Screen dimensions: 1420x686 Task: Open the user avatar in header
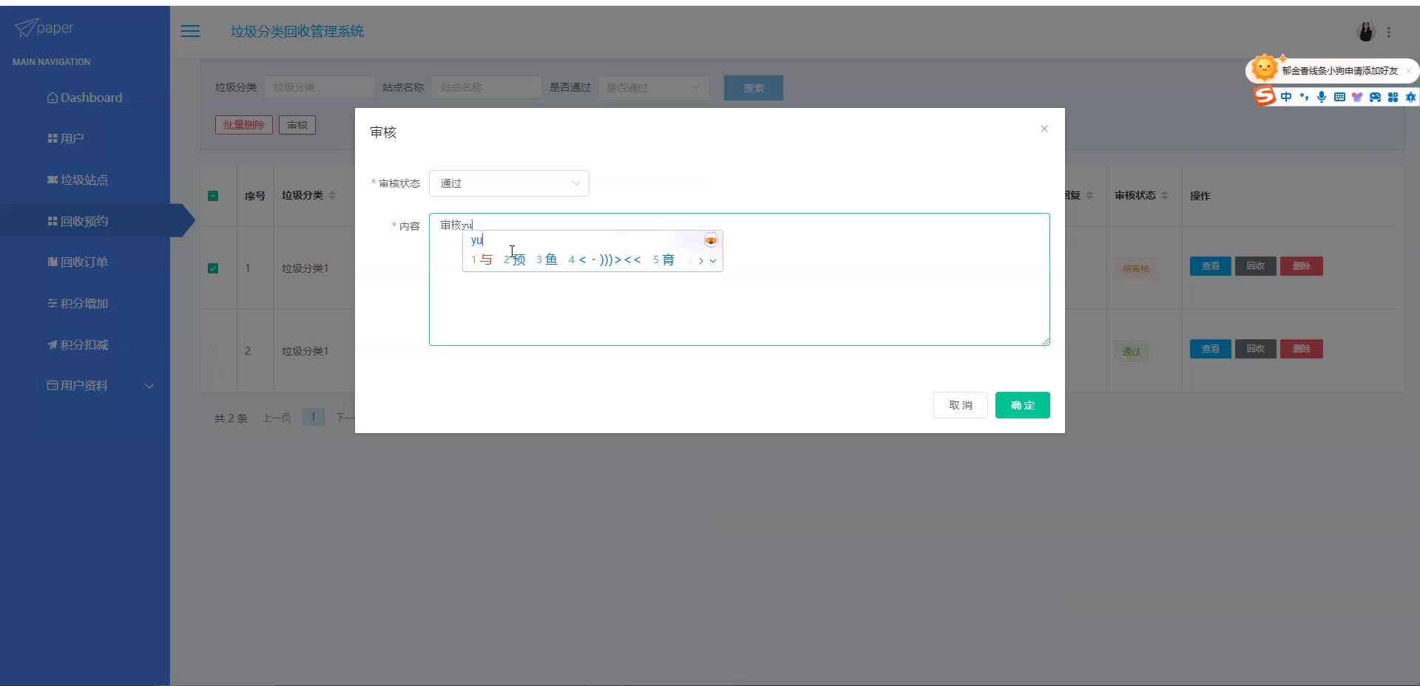pos(1365,32)
